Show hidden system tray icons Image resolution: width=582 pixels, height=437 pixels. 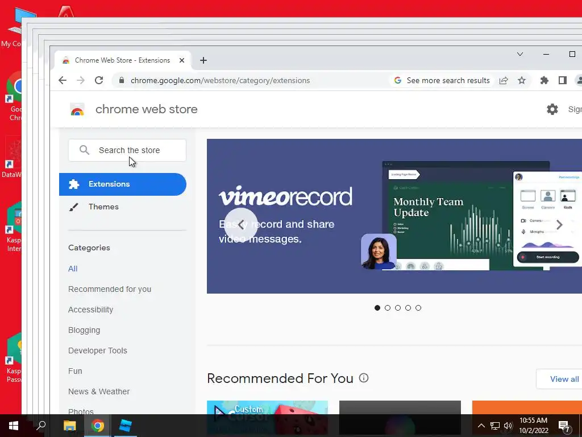click(481, 426)
